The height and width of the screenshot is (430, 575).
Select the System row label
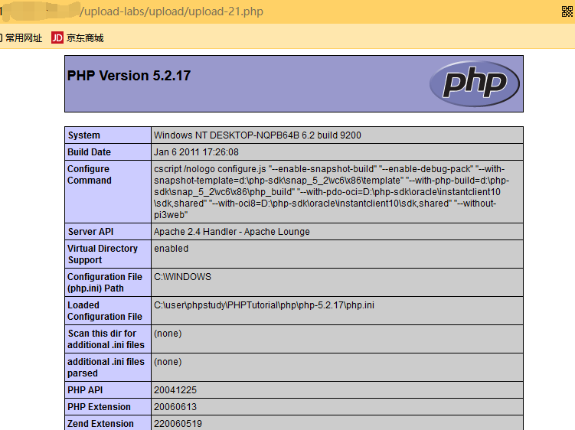[84, 135]
